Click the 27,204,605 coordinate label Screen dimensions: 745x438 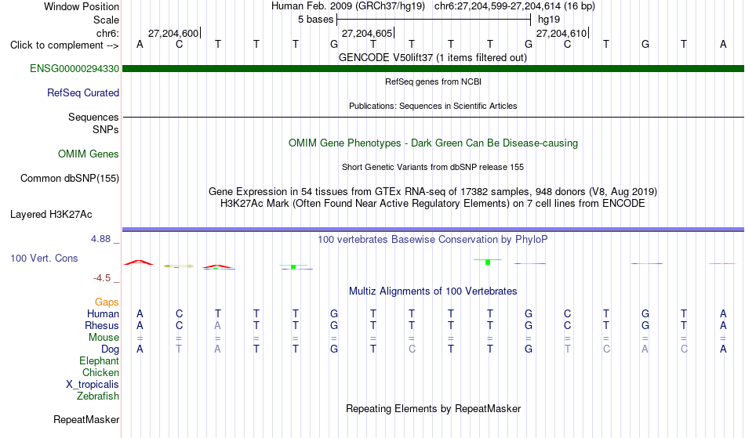click(x=367, y=33)
